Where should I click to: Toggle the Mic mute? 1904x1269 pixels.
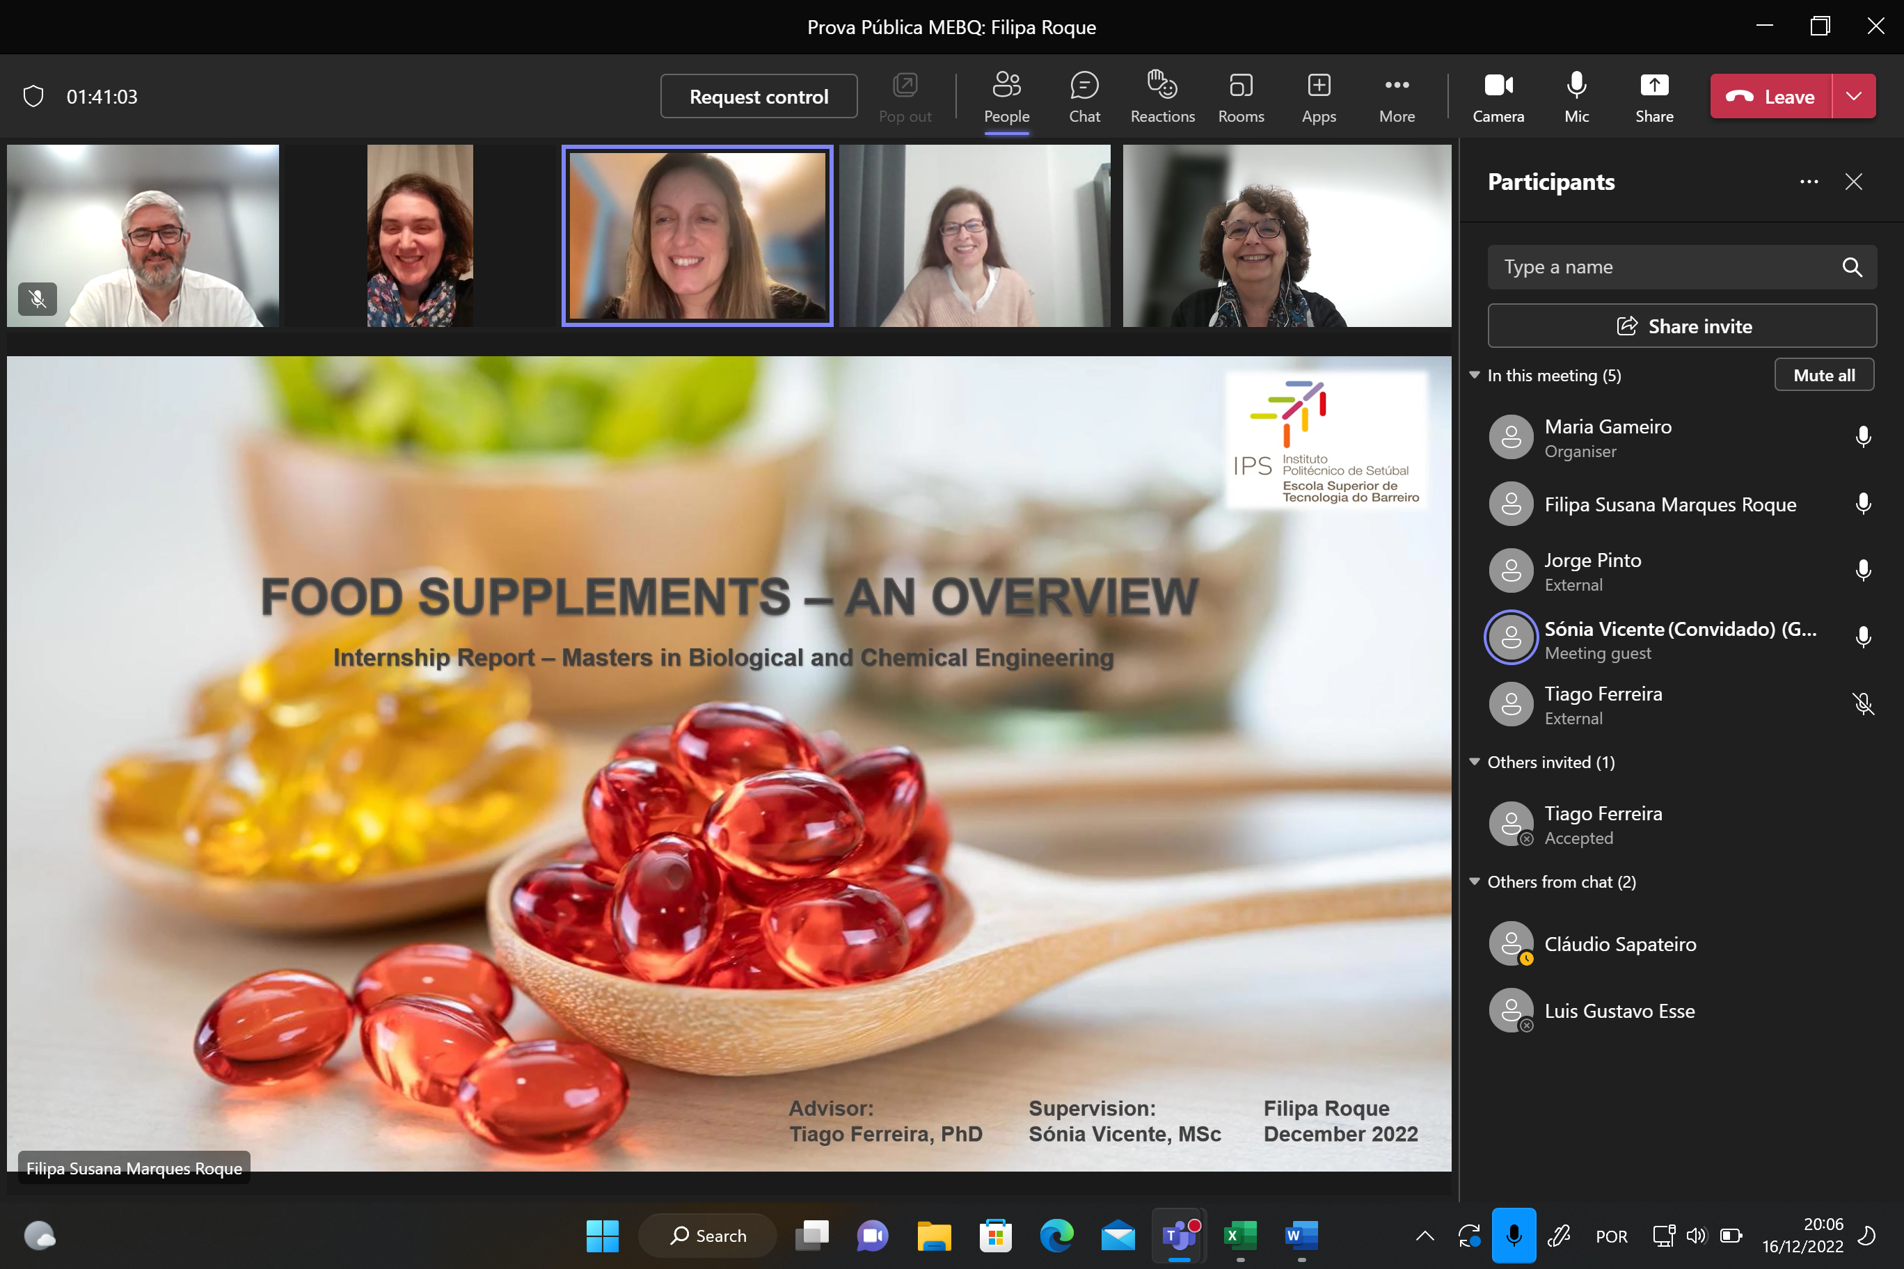point(1576,96)
